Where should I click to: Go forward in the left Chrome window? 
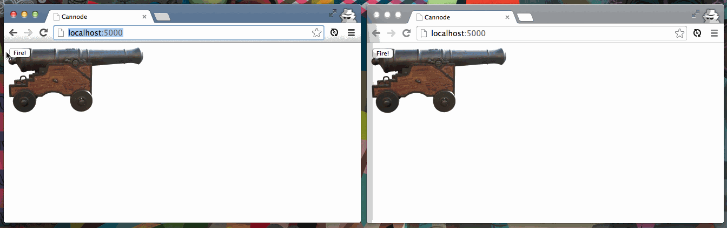(x=29, y=33)
